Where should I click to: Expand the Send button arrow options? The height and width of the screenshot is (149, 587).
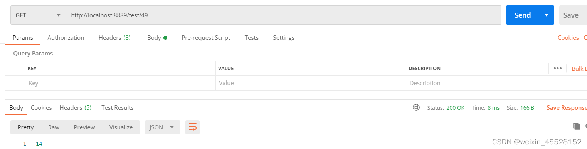[547, 15]
